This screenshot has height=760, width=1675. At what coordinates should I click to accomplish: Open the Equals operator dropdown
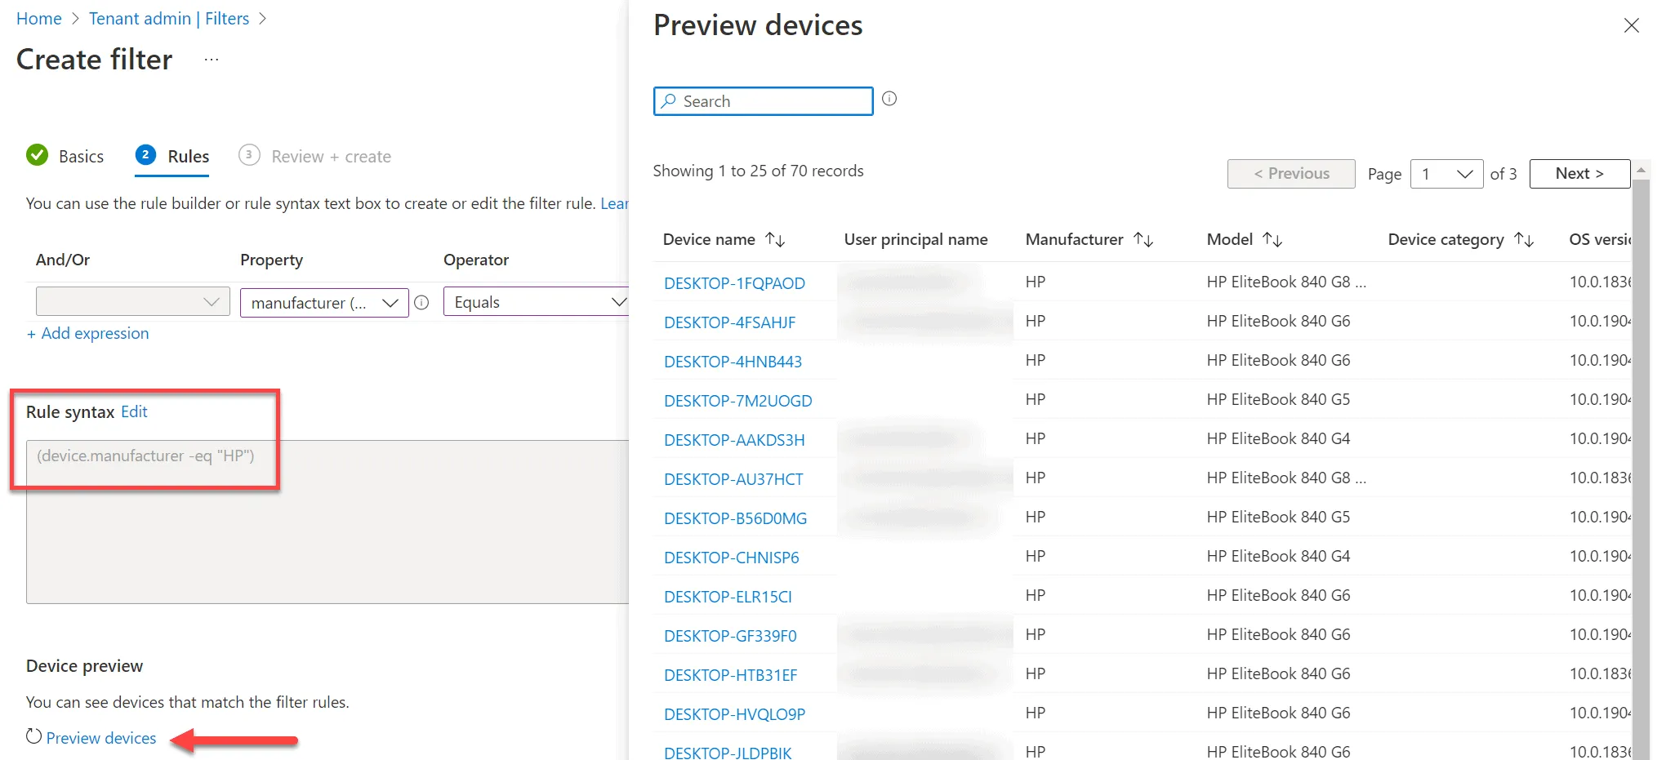click(536, 301)
